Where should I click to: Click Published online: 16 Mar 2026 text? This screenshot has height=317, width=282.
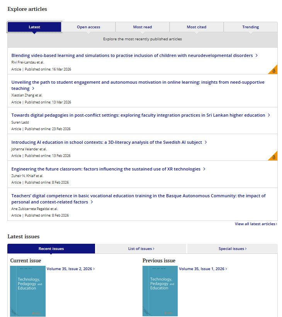(x=48, y=69)
